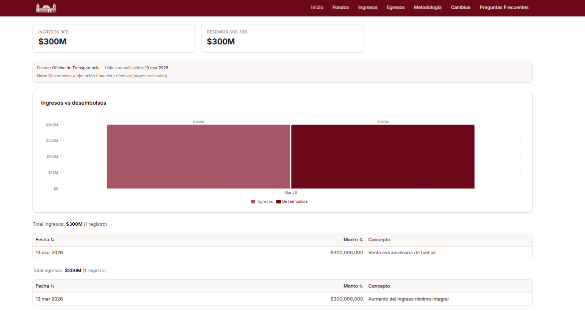Select the Aumento del ingreso mínimo integral row
The height and width of the screenshot is (311, 585).
282,299
